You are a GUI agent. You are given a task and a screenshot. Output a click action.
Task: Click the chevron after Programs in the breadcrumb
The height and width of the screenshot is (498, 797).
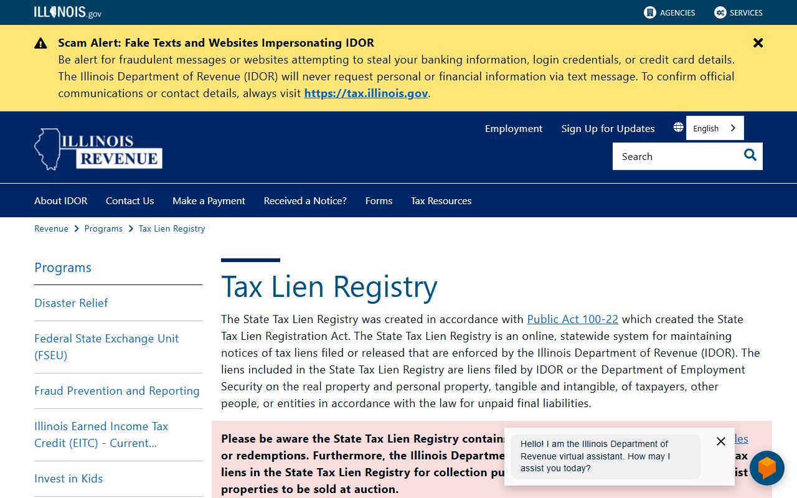[x=131, y=228]
